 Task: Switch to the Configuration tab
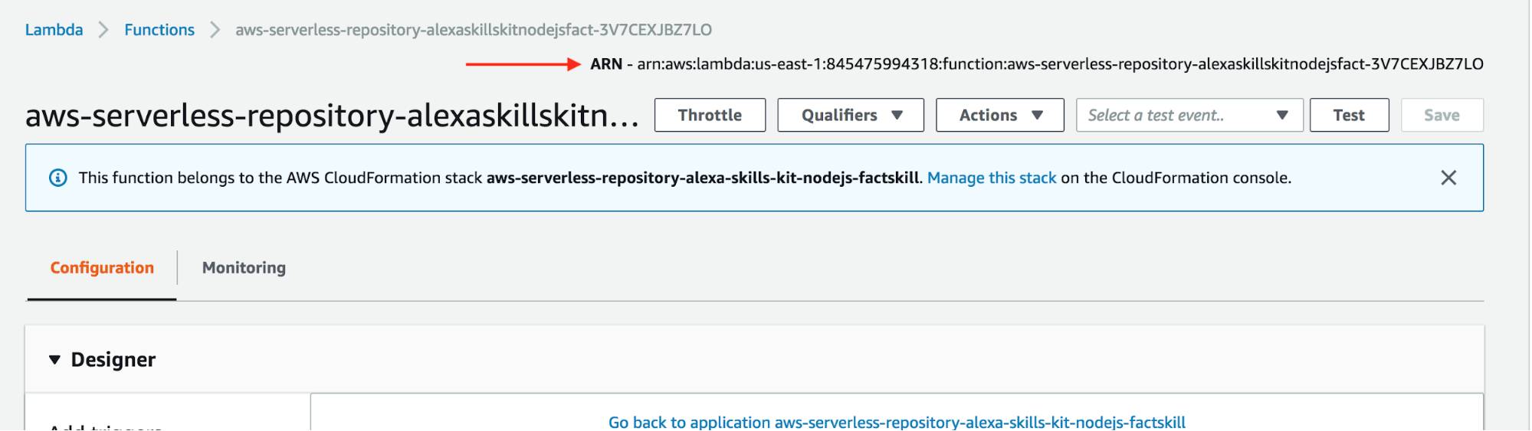point(102,268)
